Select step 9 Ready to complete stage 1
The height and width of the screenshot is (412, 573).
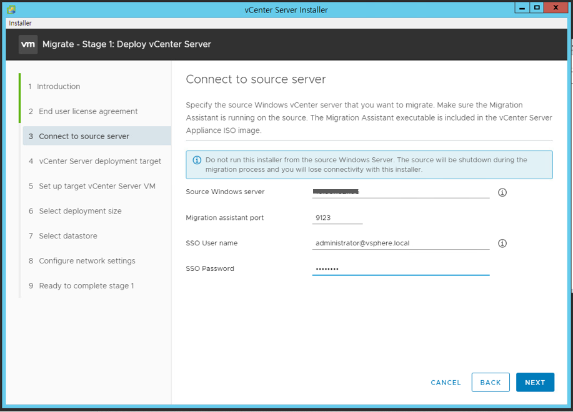(x=81, y=286)
